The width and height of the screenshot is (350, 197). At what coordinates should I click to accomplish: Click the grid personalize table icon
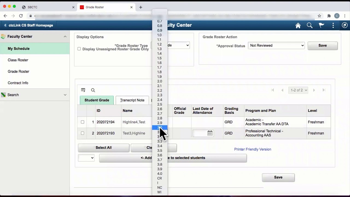(x=83, y=90)
